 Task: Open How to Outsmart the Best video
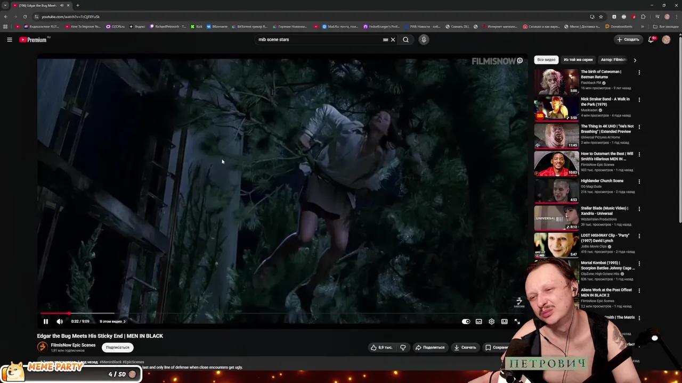click(x=556, y=163)
